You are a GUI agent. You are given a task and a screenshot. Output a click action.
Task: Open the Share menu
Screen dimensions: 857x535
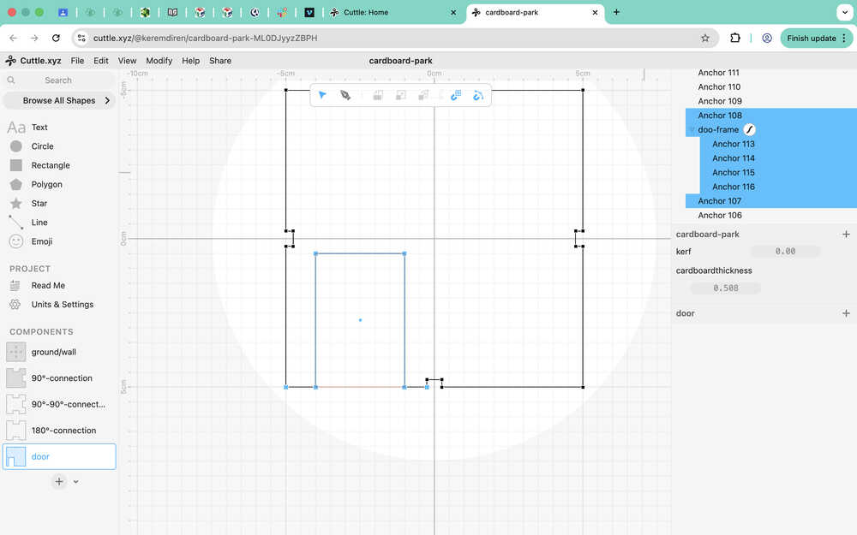tap(220, 61)
